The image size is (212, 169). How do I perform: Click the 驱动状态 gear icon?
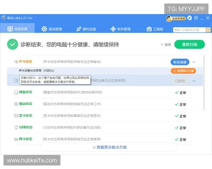[x=16, y=104]
